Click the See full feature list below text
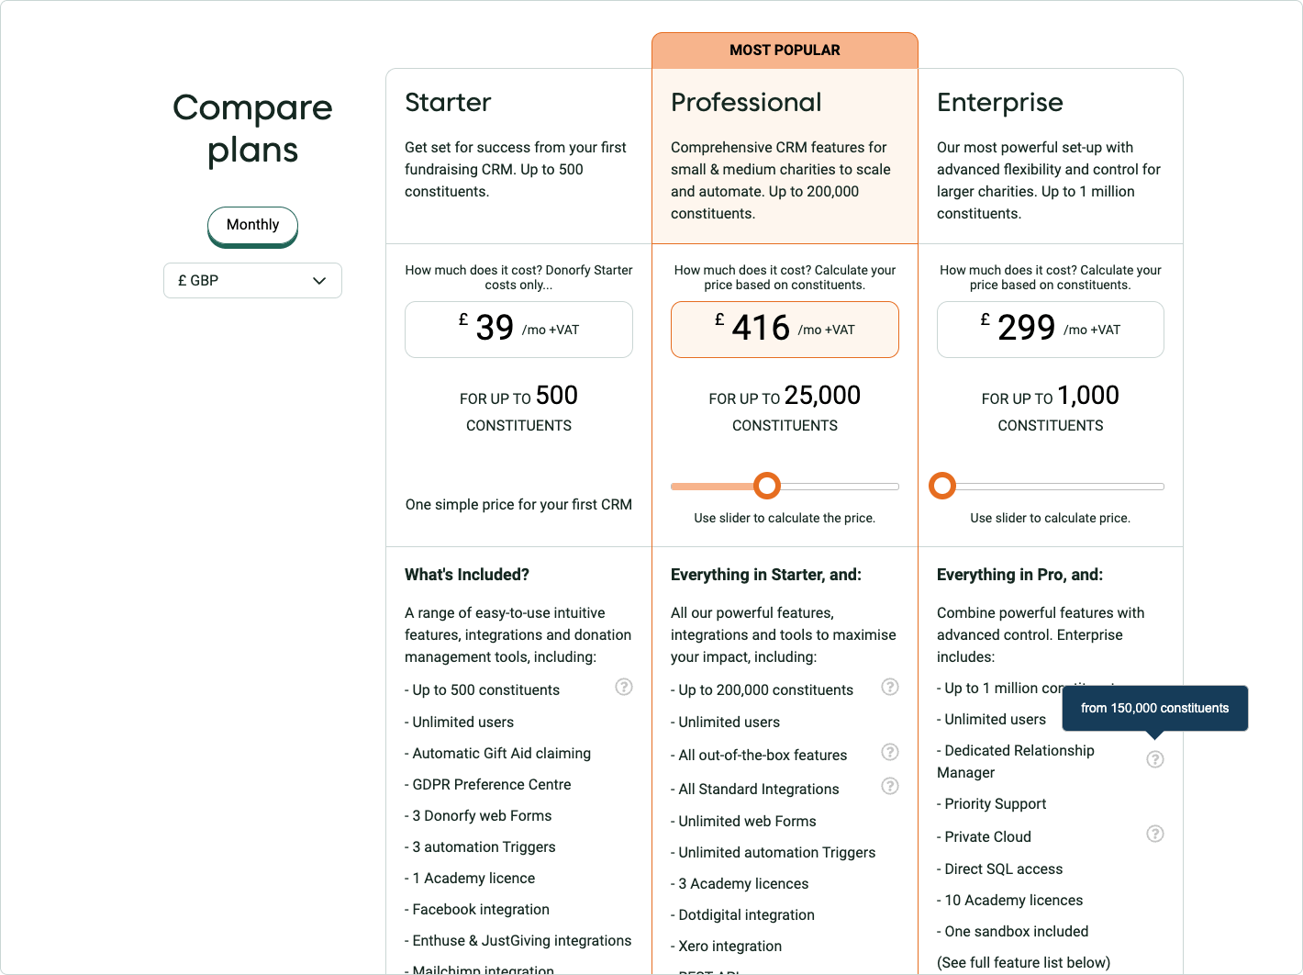 (1023, 962)
